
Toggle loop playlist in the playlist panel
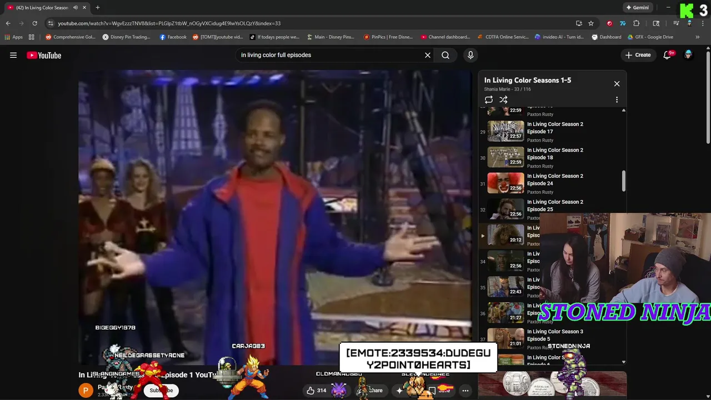pyautogui.click(x=489, y=100)
